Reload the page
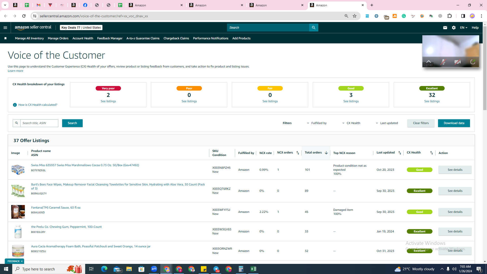The image size is (487, 274). 24,16
